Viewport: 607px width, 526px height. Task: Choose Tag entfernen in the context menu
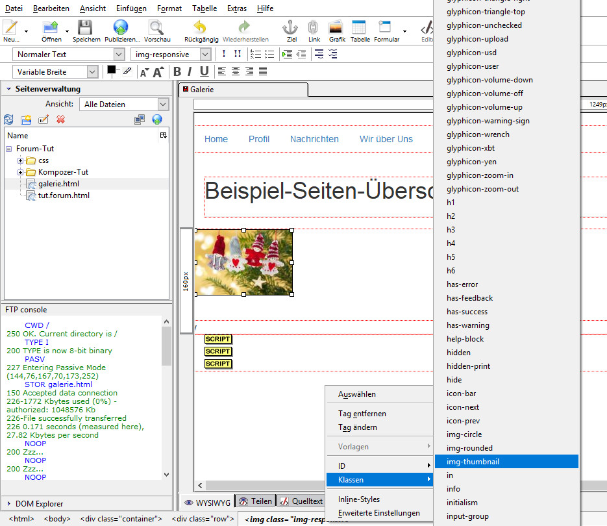pyautogui.click(x=362, y=414)
